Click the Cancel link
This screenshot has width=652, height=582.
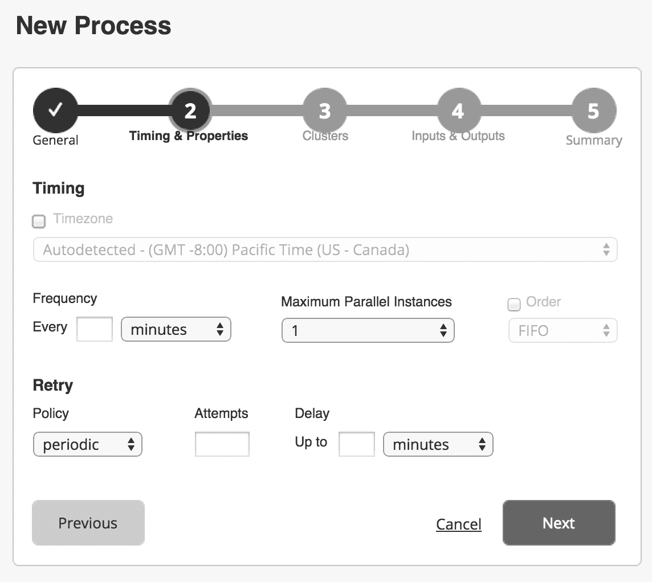coord(459,524)
